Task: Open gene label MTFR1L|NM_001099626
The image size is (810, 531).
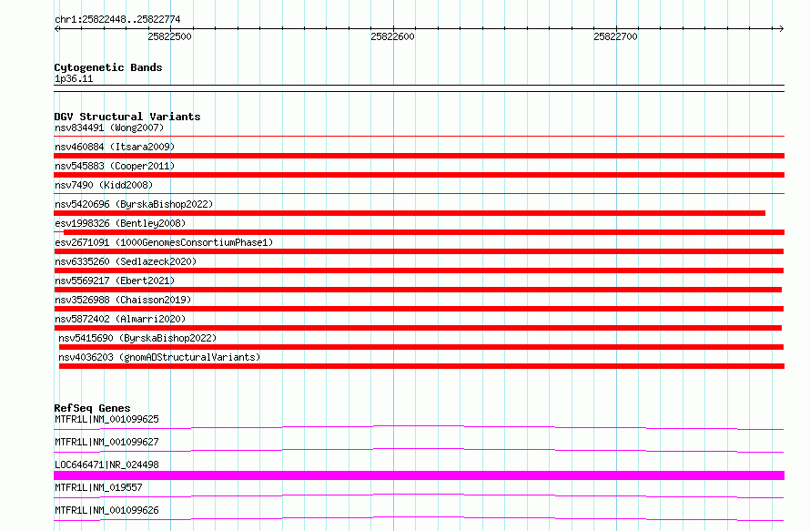Action: [106, 510]
